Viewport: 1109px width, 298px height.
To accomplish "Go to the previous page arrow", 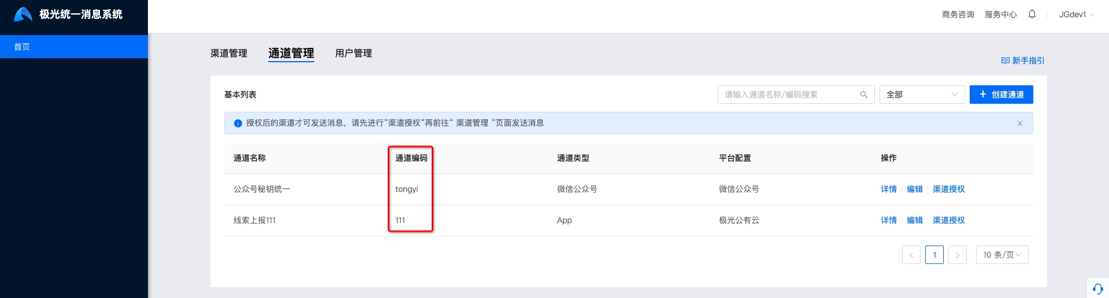I will (911, 255).
